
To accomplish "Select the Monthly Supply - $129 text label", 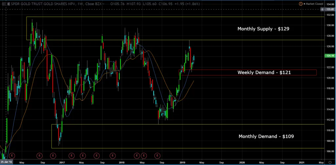I will pyautogui.click(x=263, y=29).
